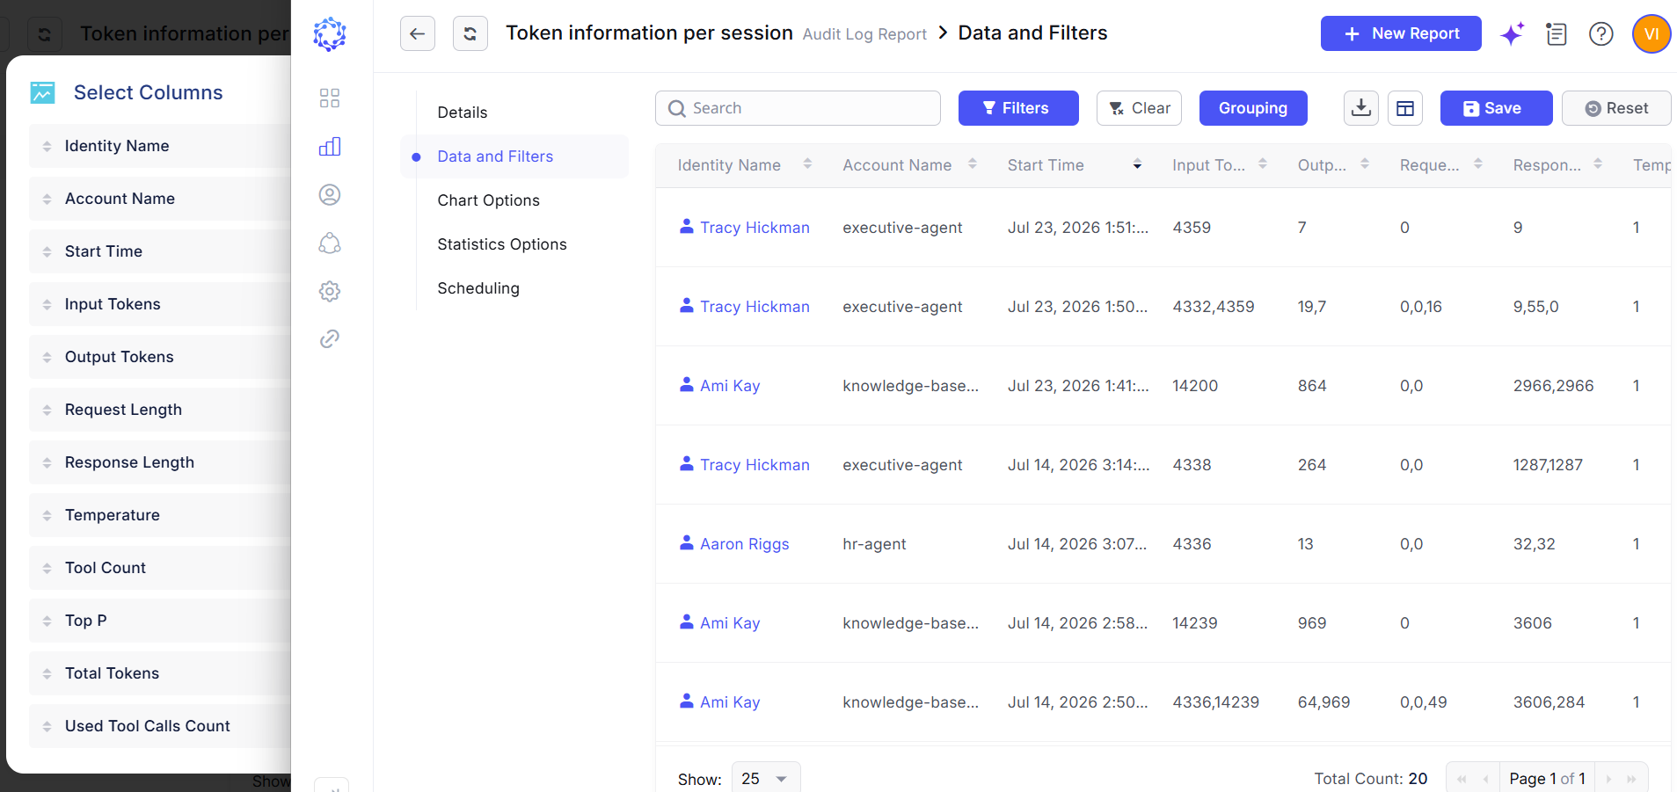Click the user icon beside Aaron Riggs

pos(687,542)
